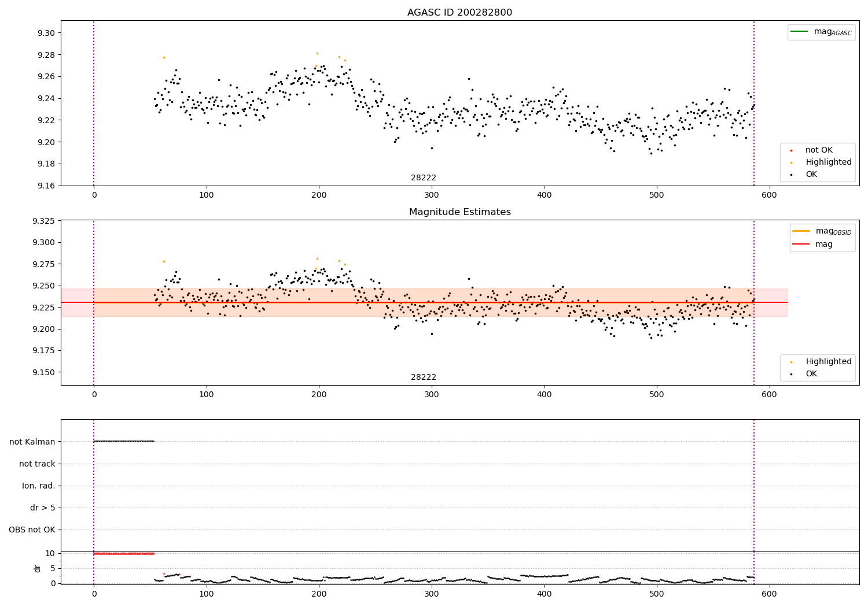Click the '300' x-tick of the top plot
The width and height of the screenshot is (868, 607).
pos(431,195)
